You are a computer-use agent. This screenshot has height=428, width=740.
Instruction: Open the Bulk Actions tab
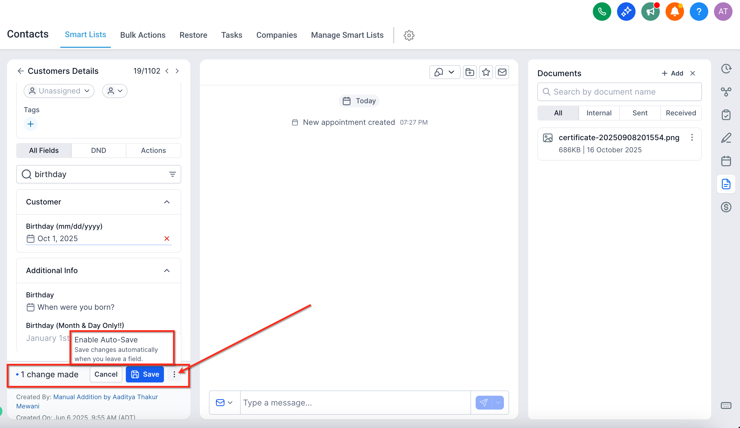[x=143, y=35]
